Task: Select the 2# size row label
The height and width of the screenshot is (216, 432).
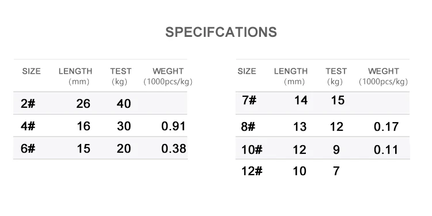Action: point(28,104)
